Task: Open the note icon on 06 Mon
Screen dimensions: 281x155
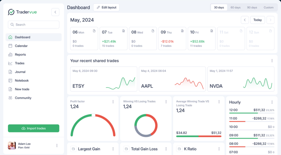Action: pos(94,31)
